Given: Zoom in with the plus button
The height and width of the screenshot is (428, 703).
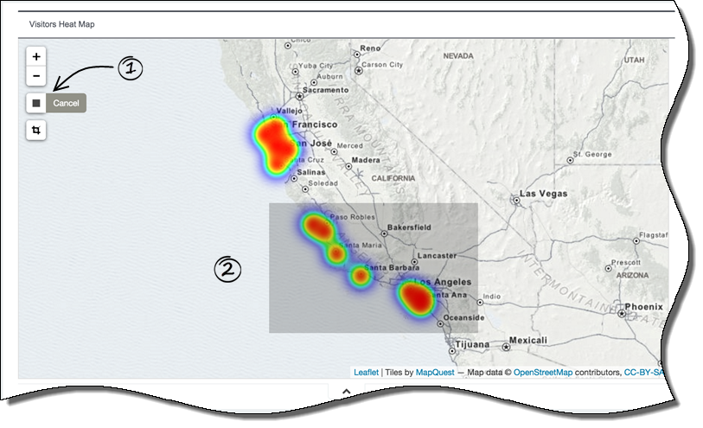Looking at the screenshot, I should [36, 55].
